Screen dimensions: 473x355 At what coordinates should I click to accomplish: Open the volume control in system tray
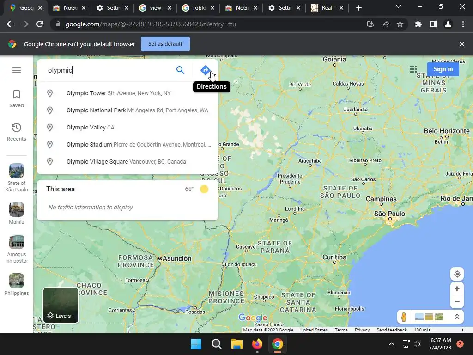[417, 344]
